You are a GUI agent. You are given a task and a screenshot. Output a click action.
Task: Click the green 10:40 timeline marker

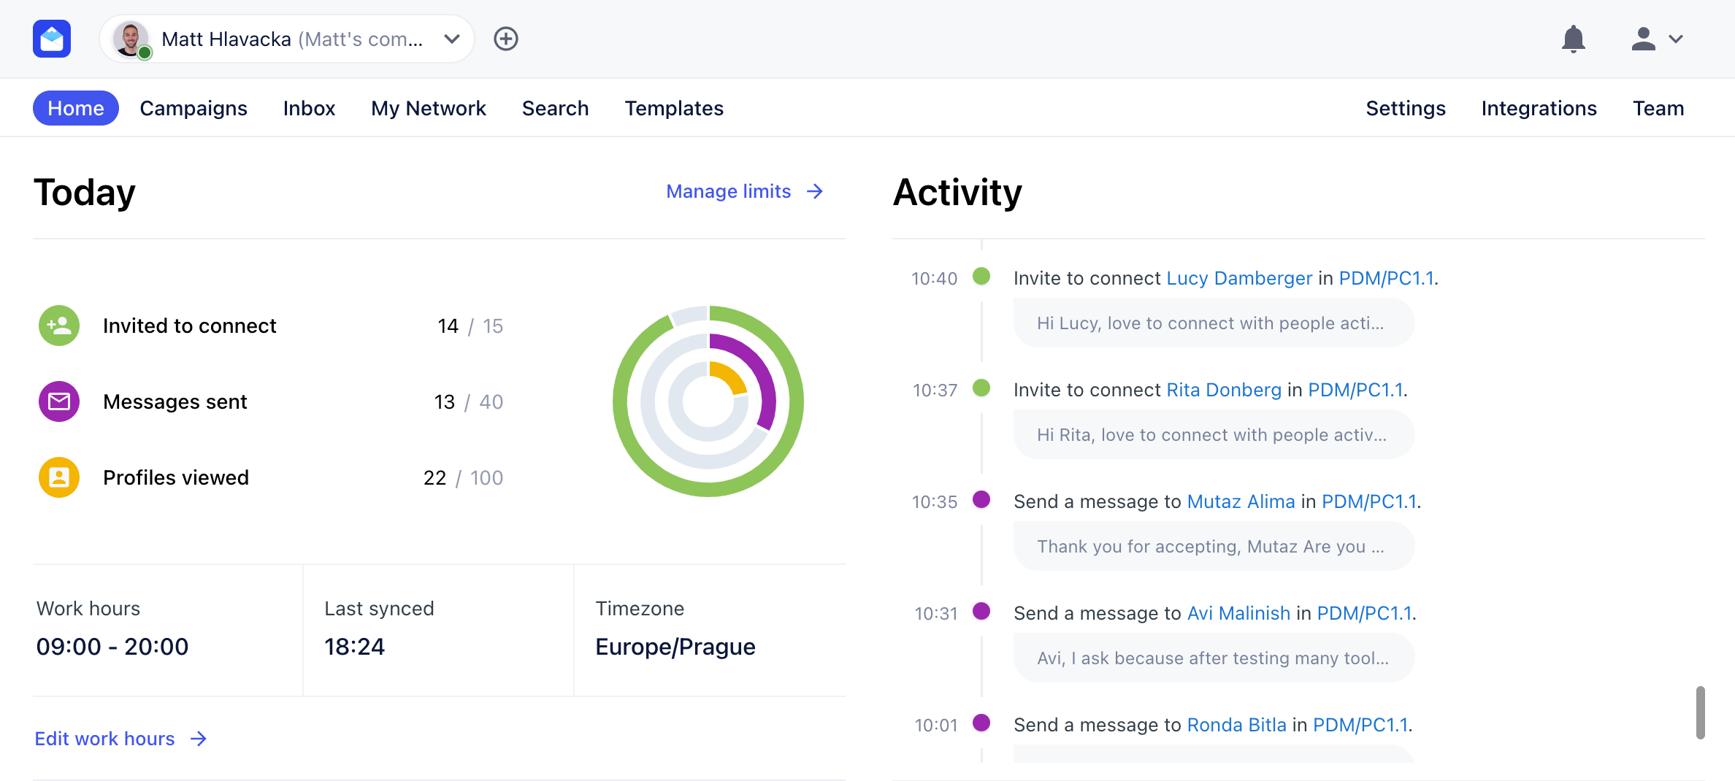[981, 276]
